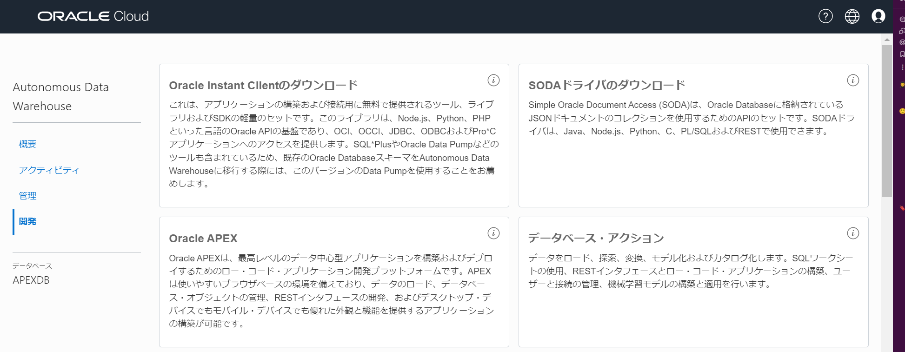Show info for SODA driver download card
The width and height of the screenshot is (905, 352).
pos(853,80)
